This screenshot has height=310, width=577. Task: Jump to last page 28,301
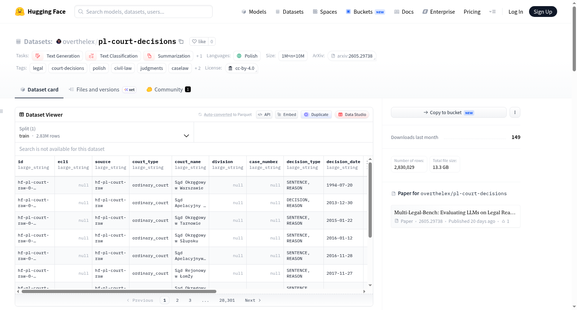pyautogui.click(x=227, y=300)
